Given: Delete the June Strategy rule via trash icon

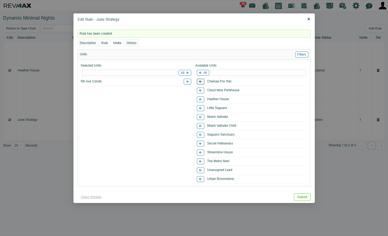Looking at the screenshot, I should click(378, 120).
